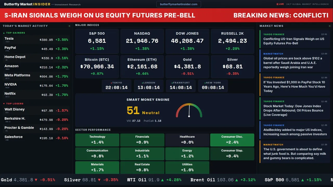The image size is (333, 187).
Task: Click the Healthcare sector tile
Action: point(187,140)
